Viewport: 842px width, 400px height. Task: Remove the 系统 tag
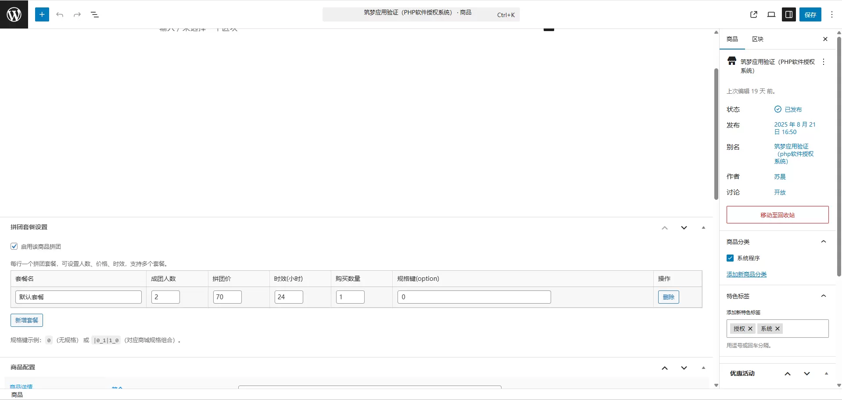[778, 329]
